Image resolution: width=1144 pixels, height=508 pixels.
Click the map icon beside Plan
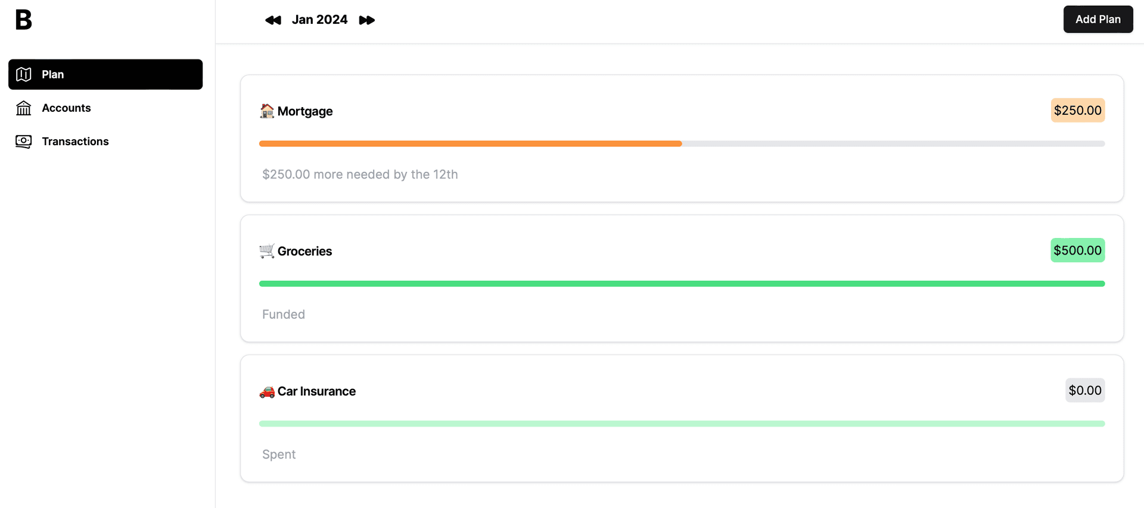pos(24,74)
